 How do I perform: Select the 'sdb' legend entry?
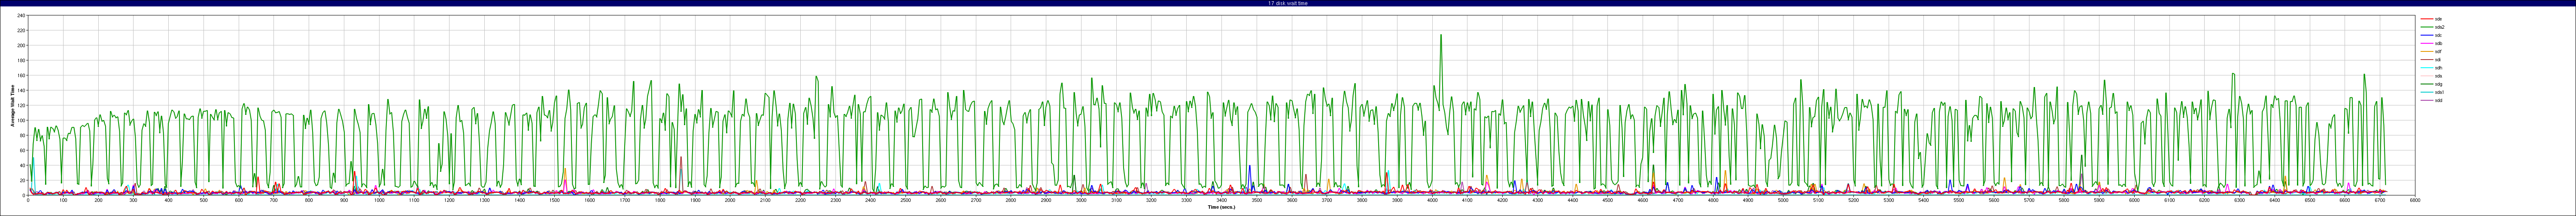(2439, 43)
